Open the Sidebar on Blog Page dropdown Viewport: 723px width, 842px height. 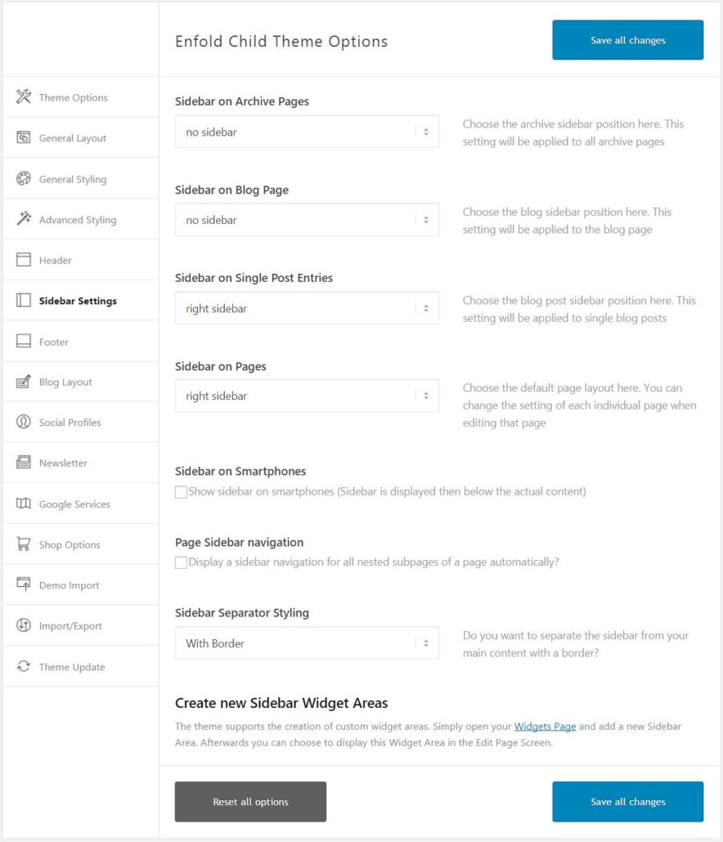pyautogui.click(x=307, y=219)
